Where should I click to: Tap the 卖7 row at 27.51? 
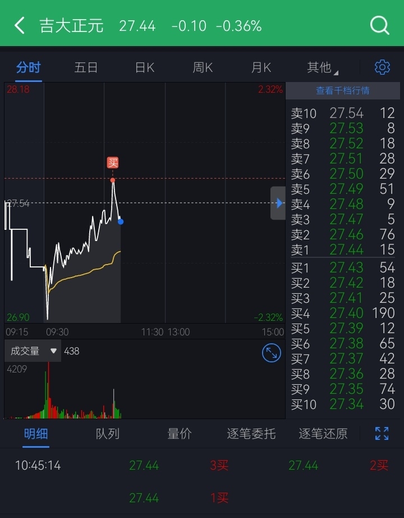(x=343, y=158)
